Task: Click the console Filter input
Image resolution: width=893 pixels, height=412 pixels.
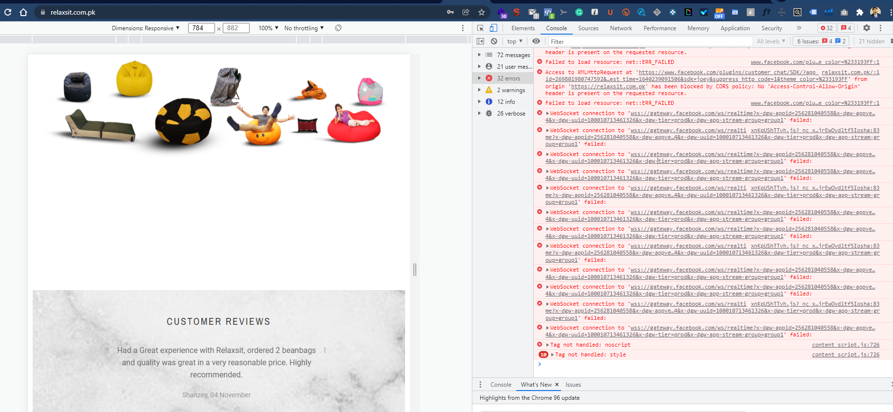Action: pyautogui.click(x=650, y=41)
